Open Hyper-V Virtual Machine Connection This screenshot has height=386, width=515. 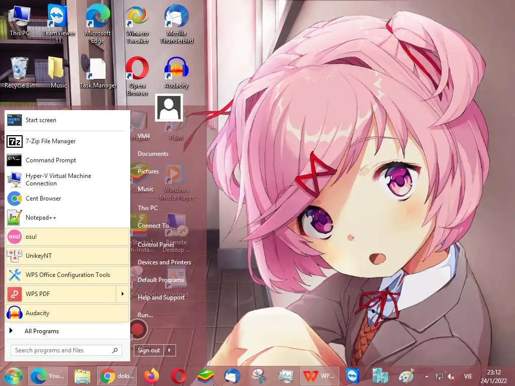pos(67,179)
